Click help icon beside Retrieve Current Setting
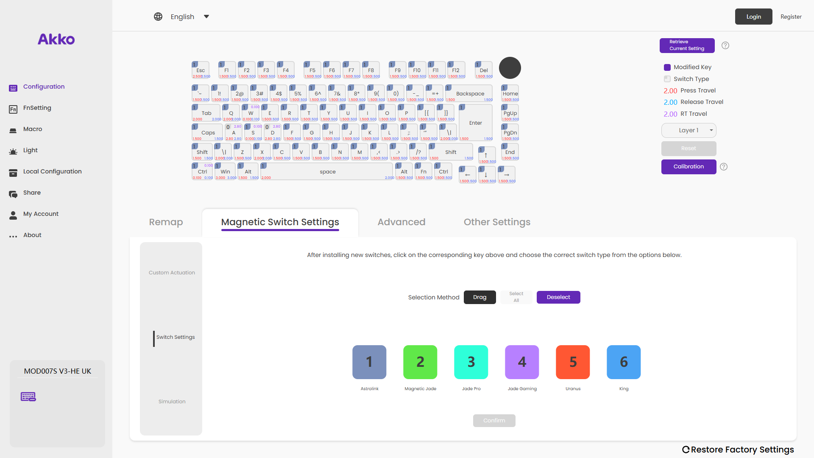This screenshot has height=458, width=814. point(725,45)
